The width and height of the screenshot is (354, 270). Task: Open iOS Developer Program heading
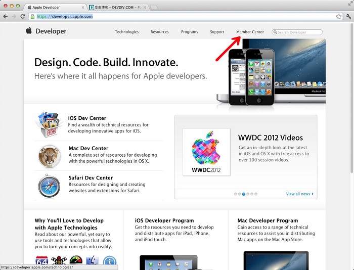(x=164, y=220)
